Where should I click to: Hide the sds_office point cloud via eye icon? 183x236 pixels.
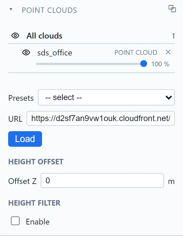(26, 52)
